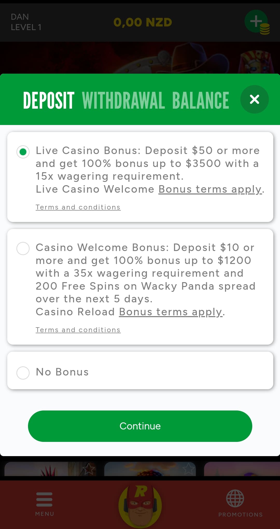The width and height of the screenshot is (280, 529).
Task: Open Terms and conditions under Live Casino Bonus
Action: pos(78,207)
